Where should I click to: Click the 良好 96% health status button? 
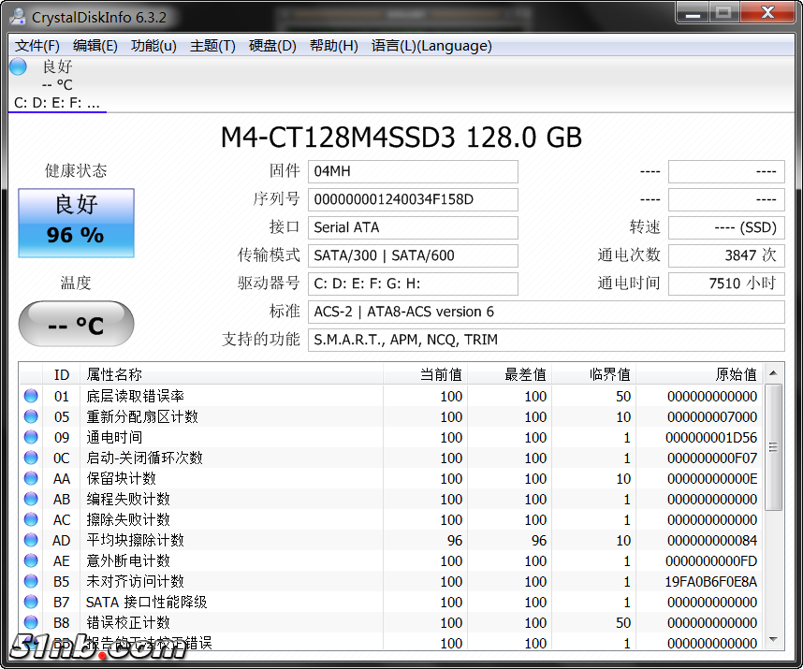[77, 223]
